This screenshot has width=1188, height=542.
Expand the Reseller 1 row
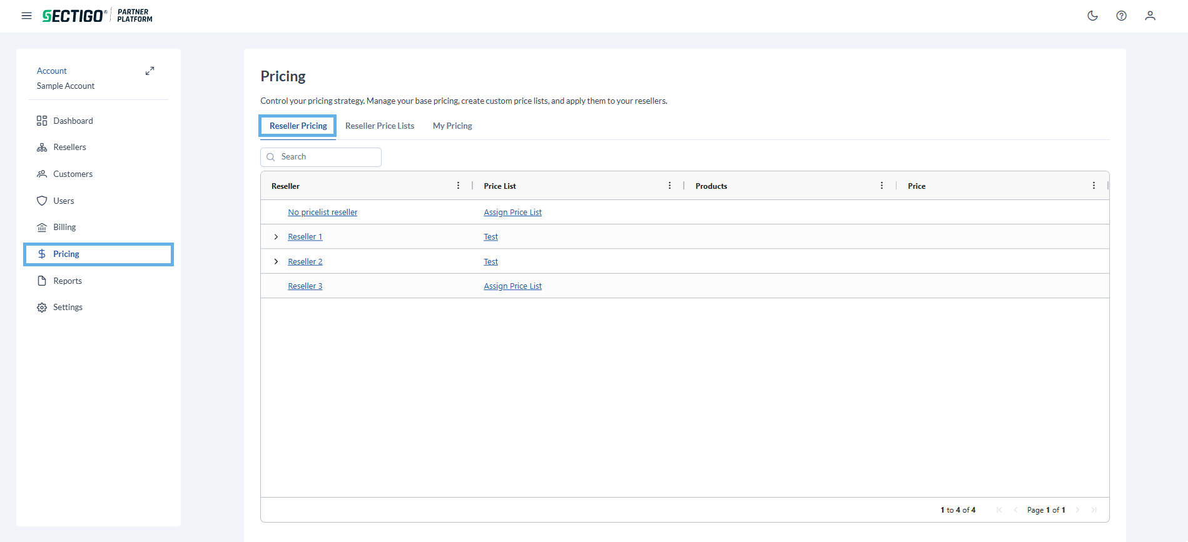276,237
